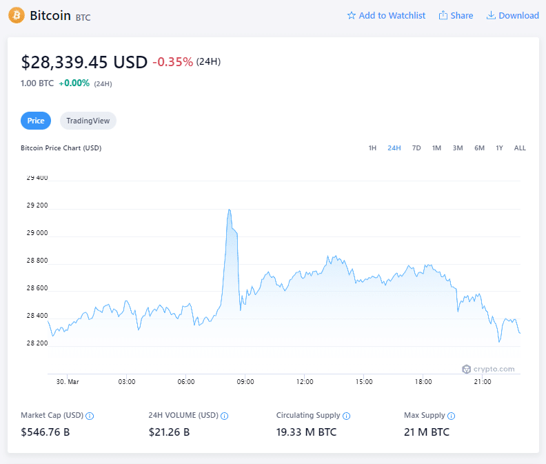
Task: Select the Price chart view
Action: (36, 121)
